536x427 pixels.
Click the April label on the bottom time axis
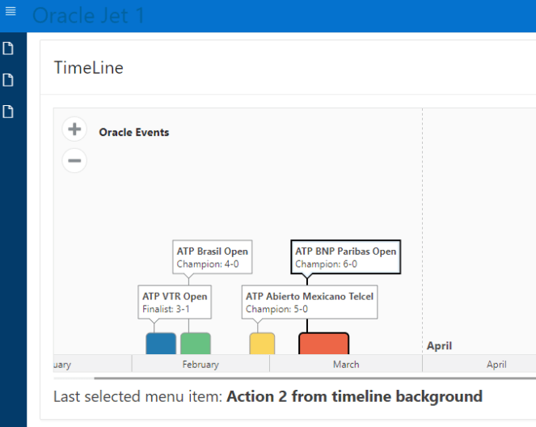coord(496,365)
